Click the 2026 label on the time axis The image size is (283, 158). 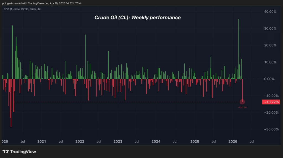(x=233, y=142)
